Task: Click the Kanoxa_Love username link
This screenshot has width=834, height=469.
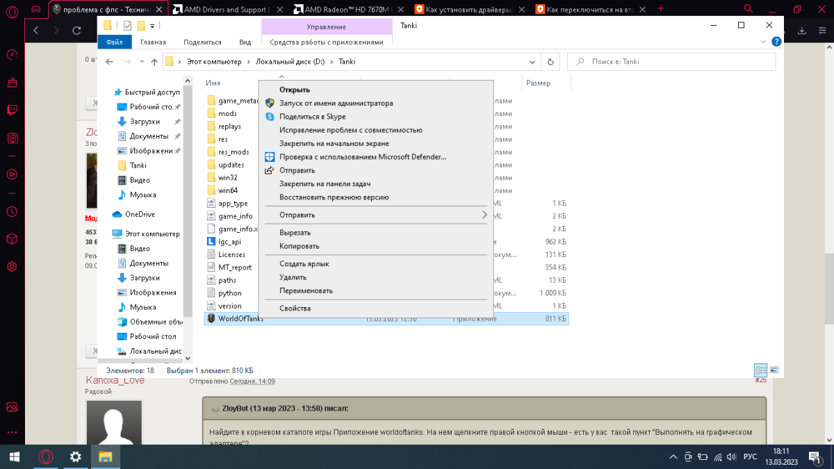Action: pyautogui.click(x=115, y=381)
